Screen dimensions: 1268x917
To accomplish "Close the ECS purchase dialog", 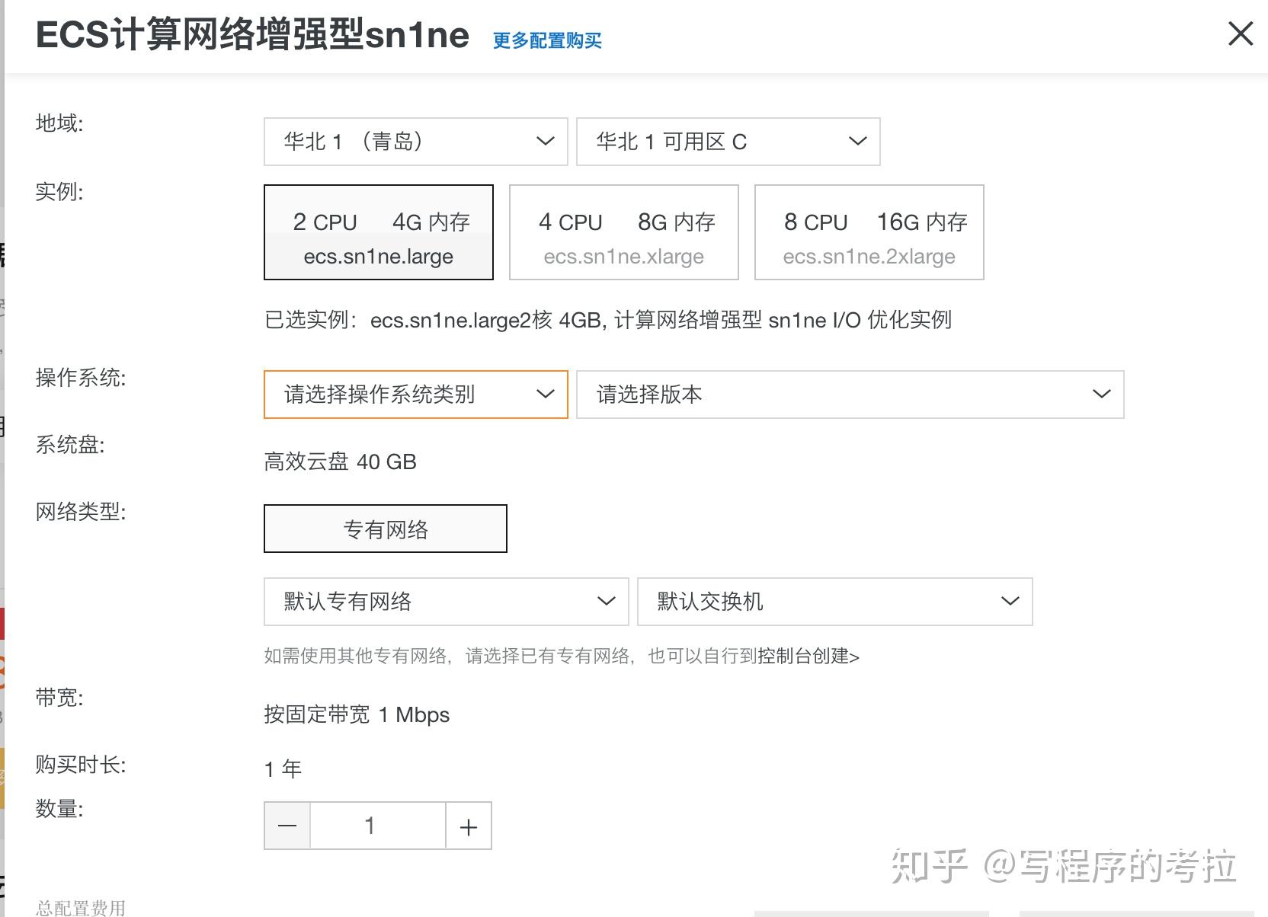I will pos(1241,34).
